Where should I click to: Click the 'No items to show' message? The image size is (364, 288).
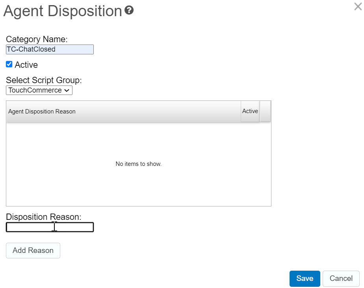(x=138, y=164)
